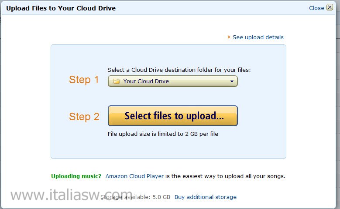Click the www.italiasw.com watermark text

71,195
